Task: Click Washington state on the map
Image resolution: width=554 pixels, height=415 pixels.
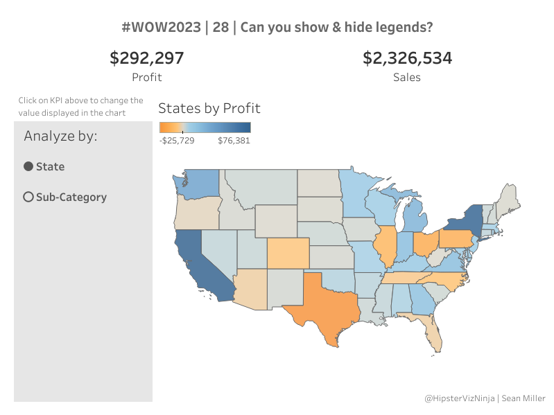Action: tap(199, 184)
